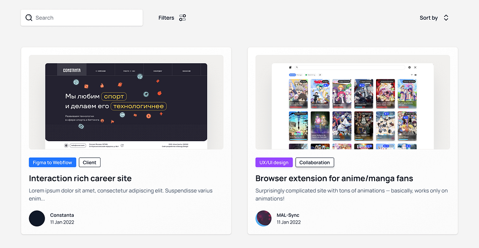Open the Sort by dropdown label
The image size is (479, 248).
429,18
